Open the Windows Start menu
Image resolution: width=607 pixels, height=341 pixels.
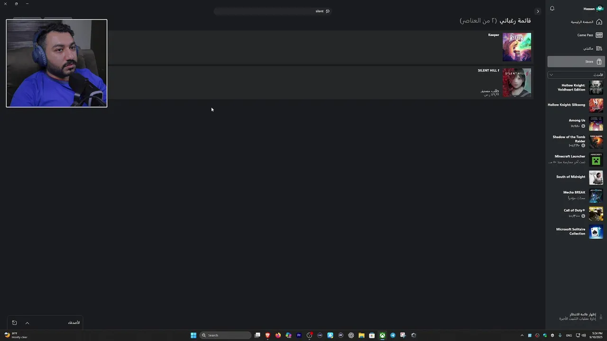(193, 335)
